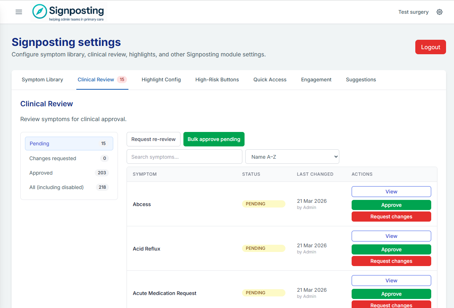Click the Signposting compass logo

pyautogui.click(x=40, y=12)
